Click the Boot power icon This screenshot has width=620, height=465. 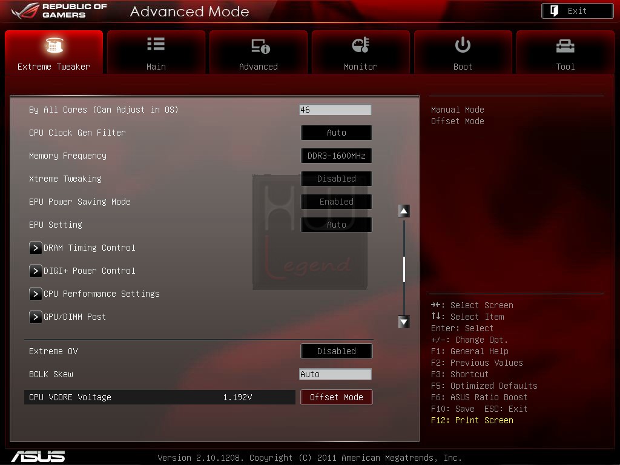(x=463, y=45)
